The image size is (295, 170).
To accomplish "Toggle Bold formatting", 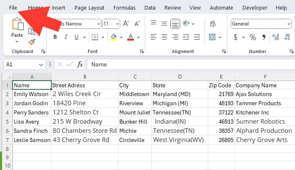I will point(55,37).
